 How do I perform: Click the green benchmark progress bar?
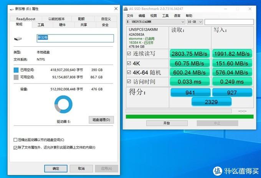pos(190,116)
